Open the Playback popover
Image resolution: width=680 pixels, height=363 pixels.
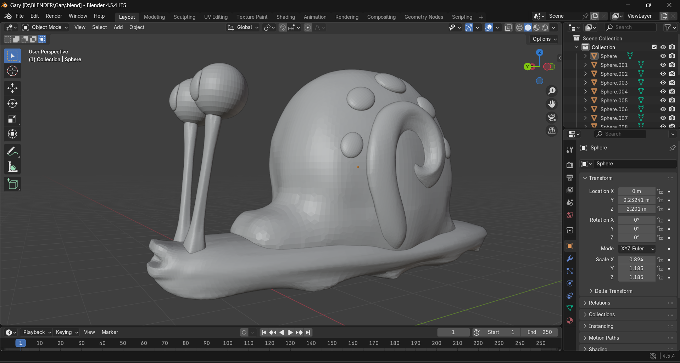pyautogui.click(x=37, y=332)
